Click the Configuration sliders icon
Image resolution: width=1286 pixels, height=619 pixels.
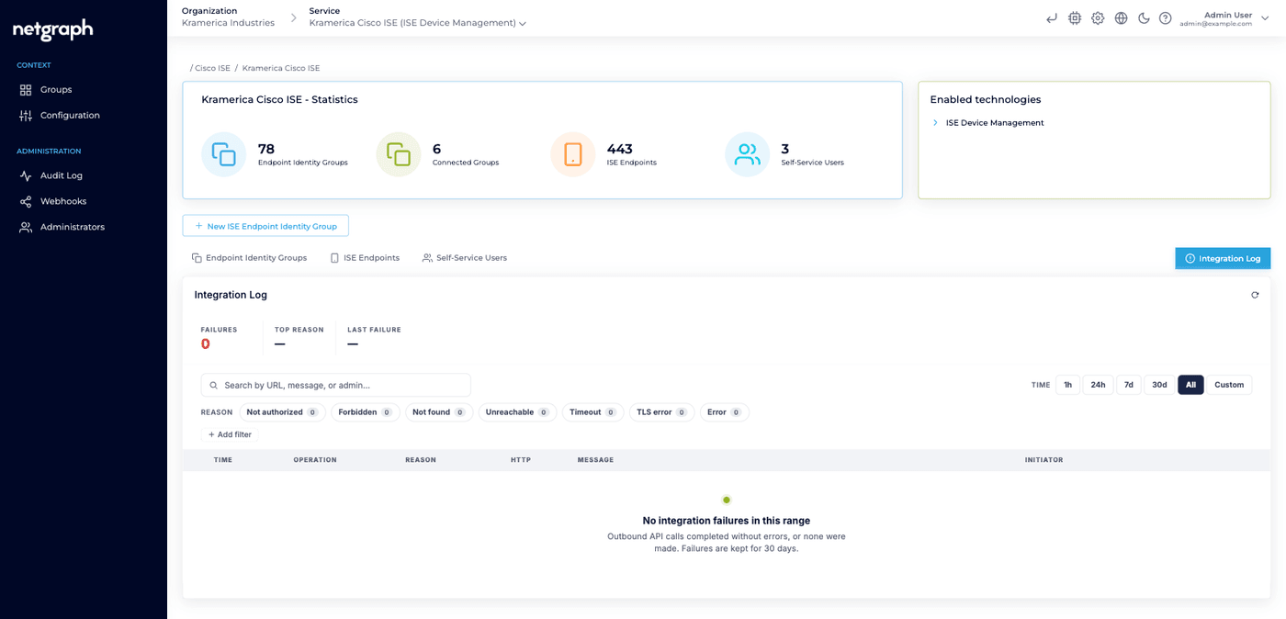click(26, 116)
